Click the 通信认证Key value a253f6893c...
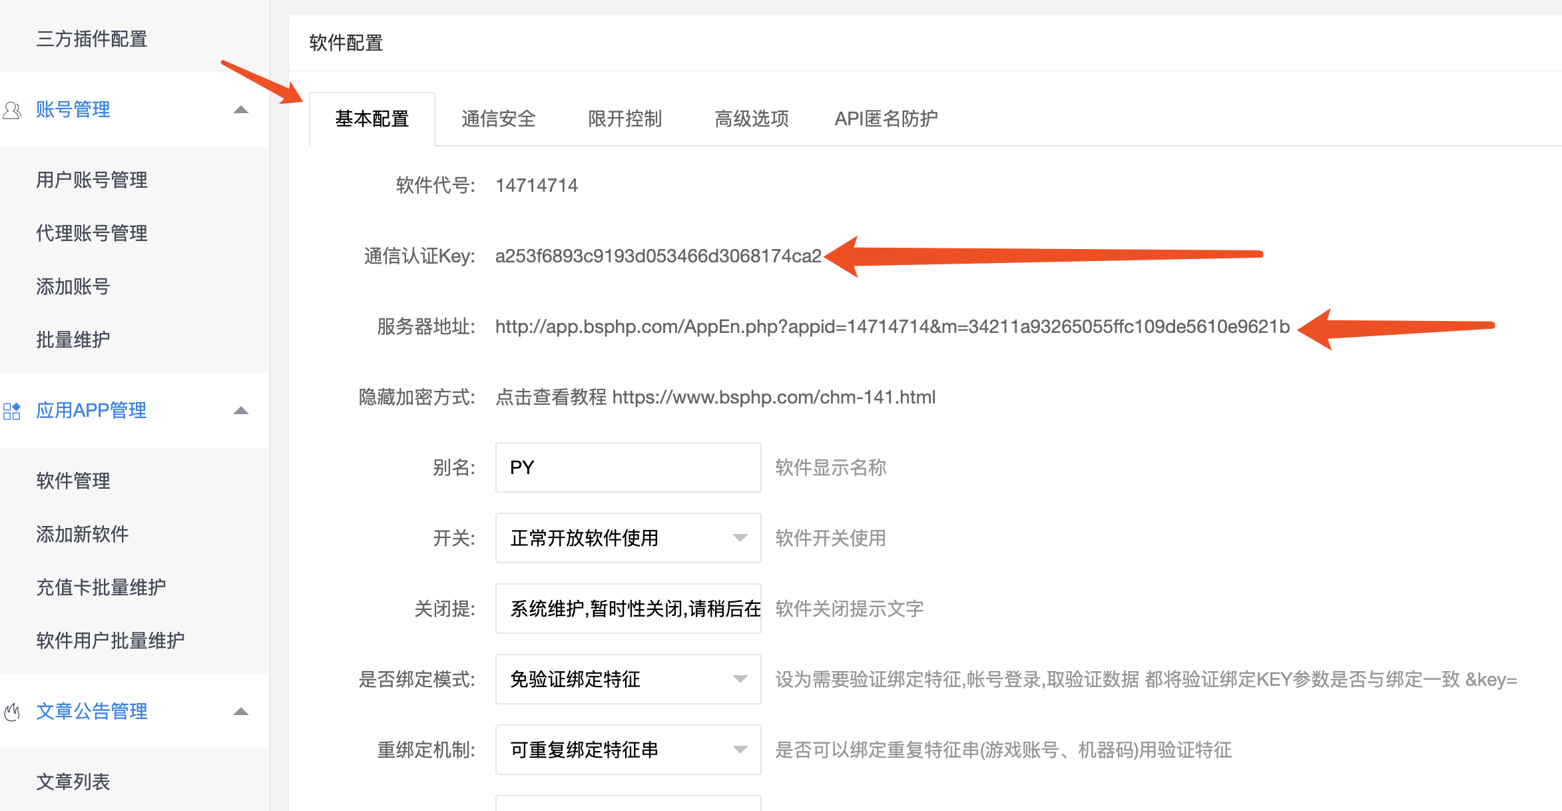 (x=658, y=256)
